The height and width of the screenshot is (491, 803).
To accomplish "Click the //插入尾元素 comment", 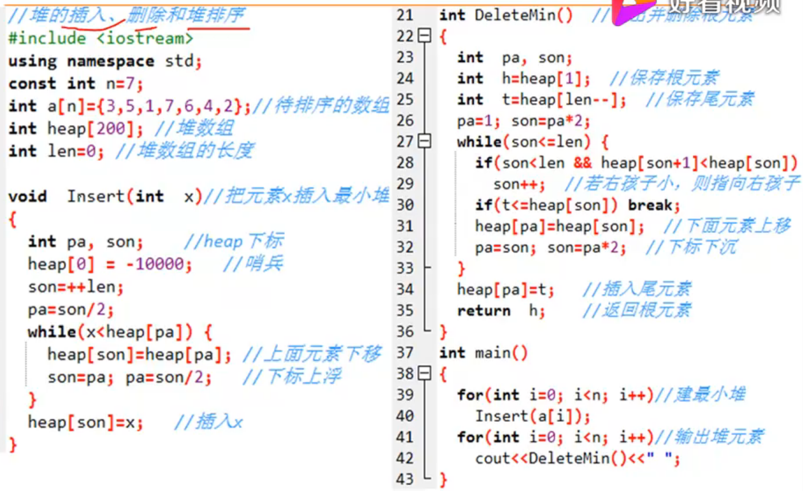I will pyautogui.click(x=637, y=289).
